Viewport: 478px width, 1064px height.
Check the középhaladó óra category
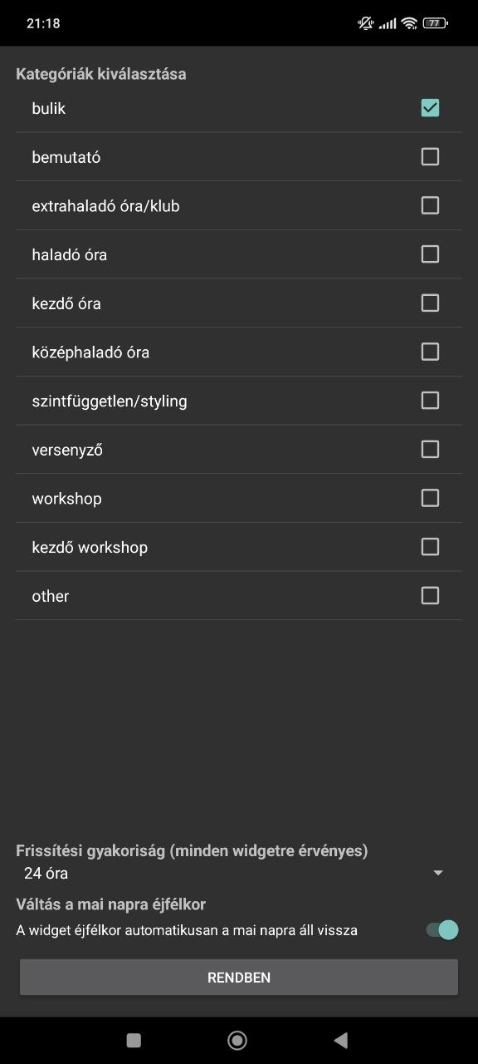(x=430, y=352)
